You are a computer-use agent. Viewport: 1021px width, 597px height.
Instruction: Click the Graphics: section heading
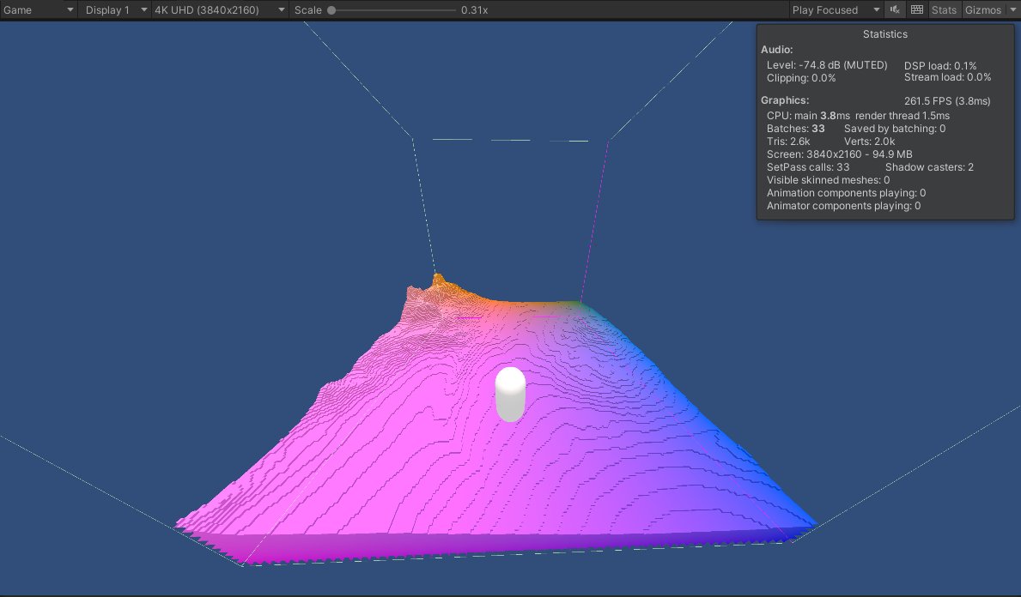point(785,100)
